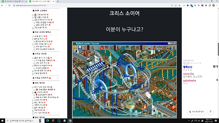Bookmark this page with the star icon
Viewport: 219px width, 123px height.
180,5
